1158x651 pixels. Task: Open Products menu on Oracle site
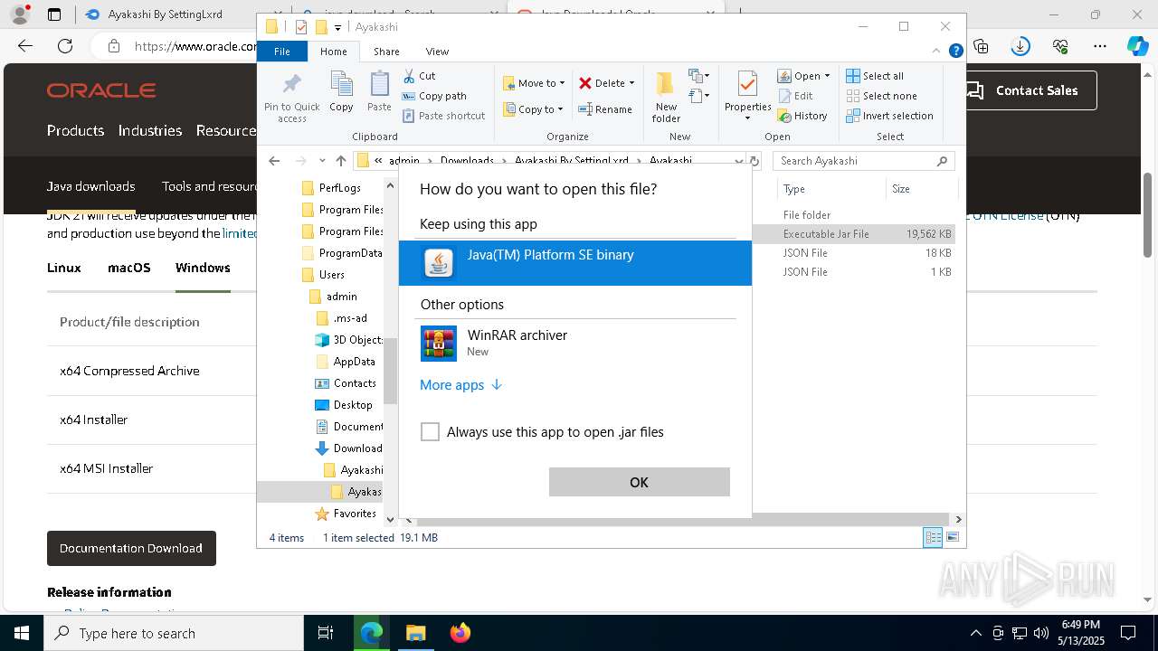tap(75, 130)
